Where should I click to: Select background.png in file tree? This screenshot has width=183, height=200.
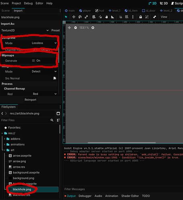24,178
